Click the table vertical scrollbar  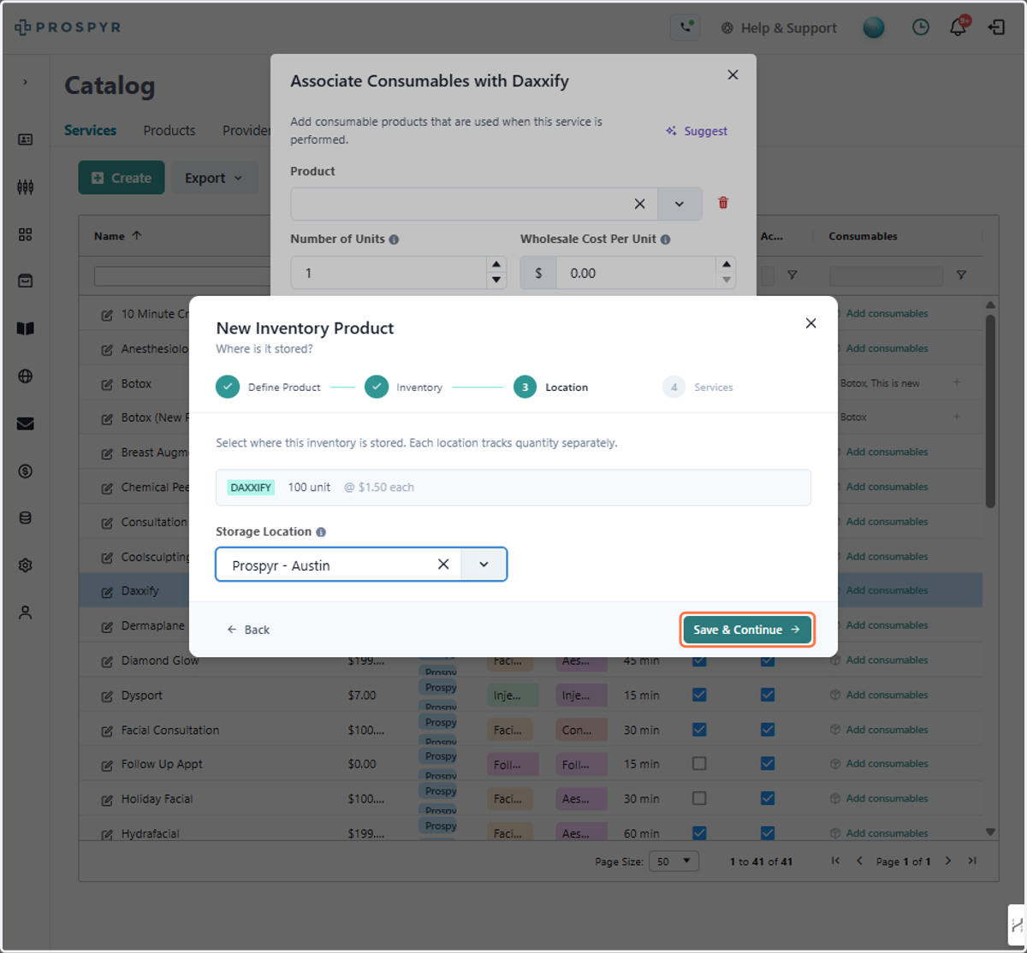click(x=990, y=411)
